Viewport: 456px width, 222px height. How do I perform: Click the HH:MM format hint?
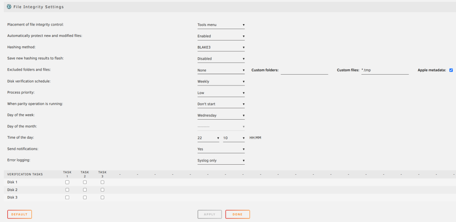tap(255, 138)
